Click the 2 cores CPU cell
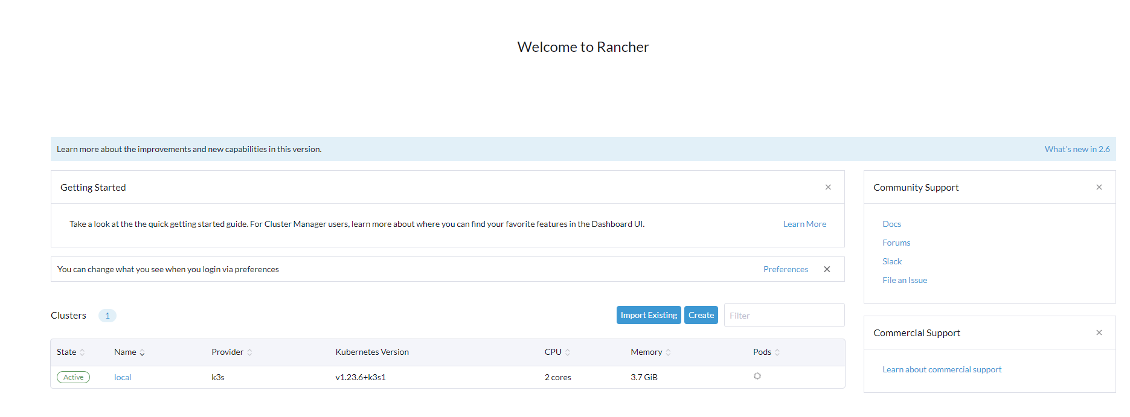Image resolution: width=1130 pixels, height=417 pixels. (557, 377)
